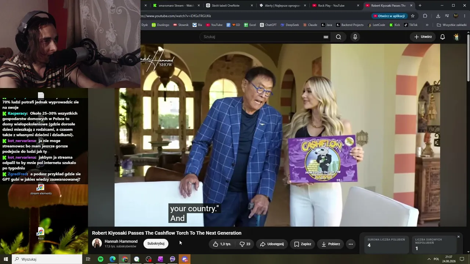Screen dimensions: 470x264
Task: Close the raw likes statistics panel
Action: tap(458, 237)
